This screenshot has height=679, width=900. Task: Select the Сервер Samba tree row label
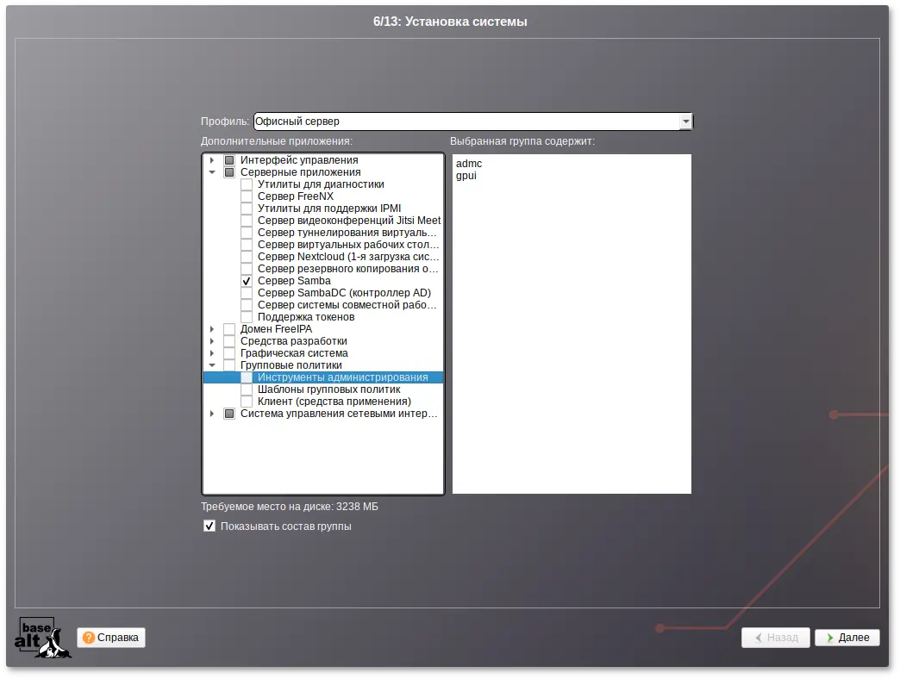[294, 281]
